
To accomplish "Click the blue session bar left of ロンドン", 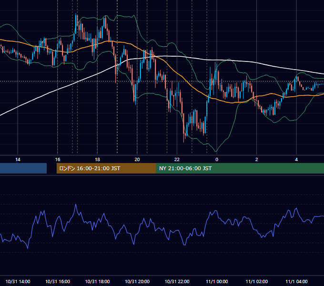I will pyautogui.click(x=23, y=168).
